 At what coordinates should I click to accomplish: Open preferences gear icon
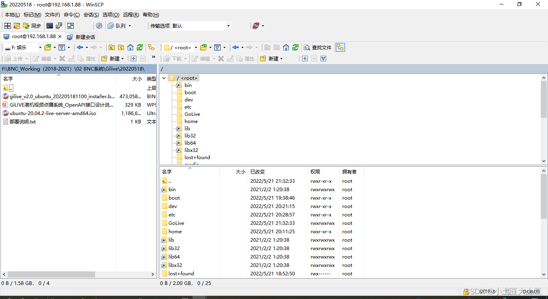(99, 26)
